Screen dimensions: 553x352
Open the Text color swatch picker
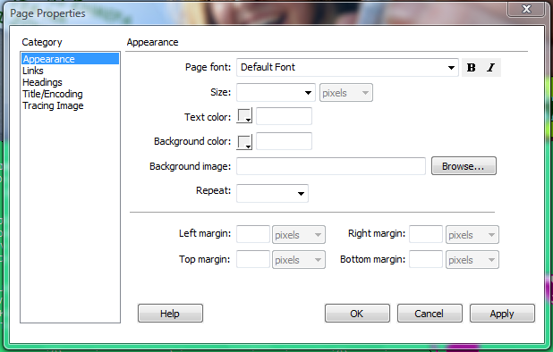[x=244, y=116]
